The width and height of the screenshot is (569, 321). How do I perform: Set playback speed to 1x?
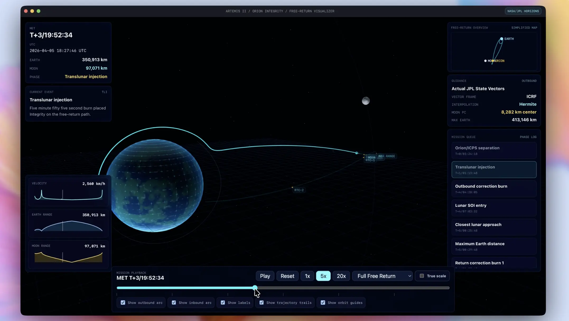(307, 276)
